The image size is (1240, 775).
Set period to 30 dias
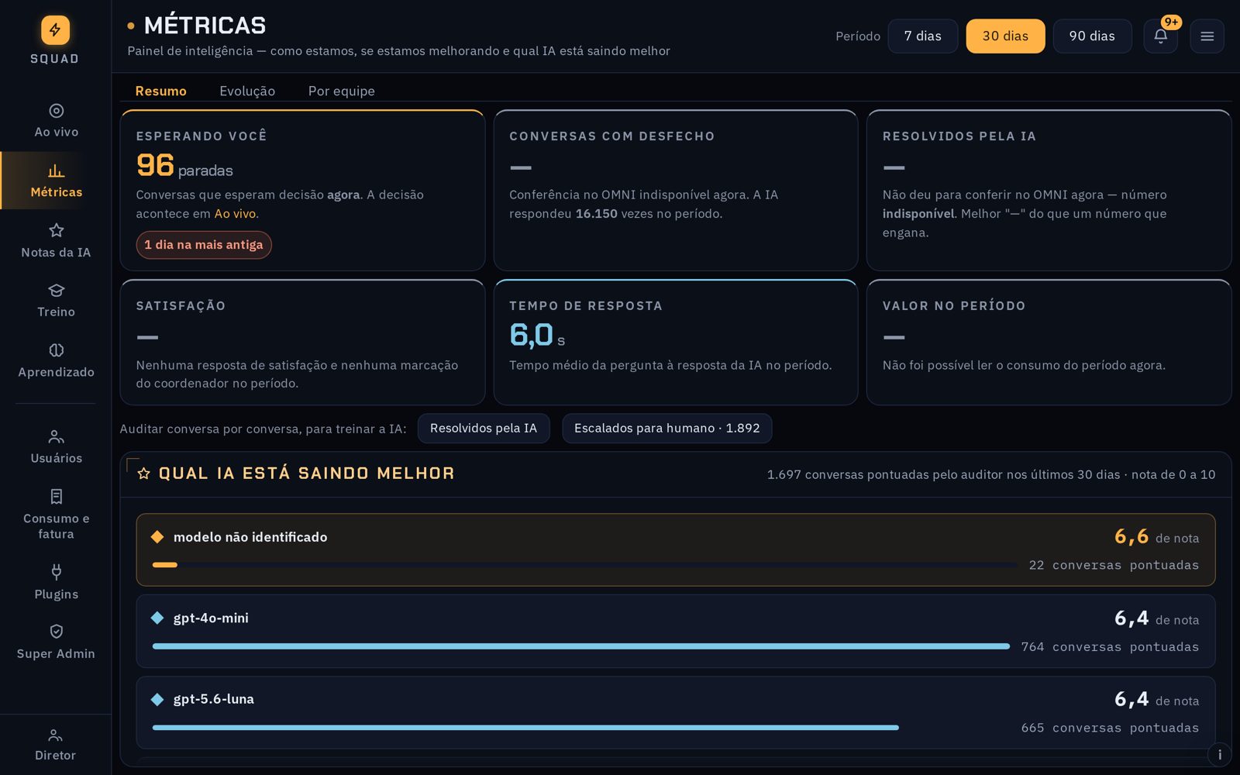coord(1005,36)
